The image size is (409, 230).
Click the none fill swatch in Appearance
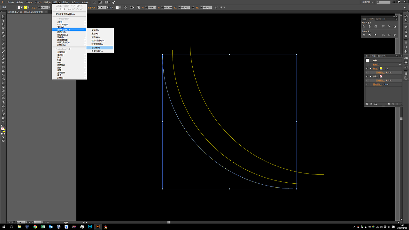coord(381,76)
